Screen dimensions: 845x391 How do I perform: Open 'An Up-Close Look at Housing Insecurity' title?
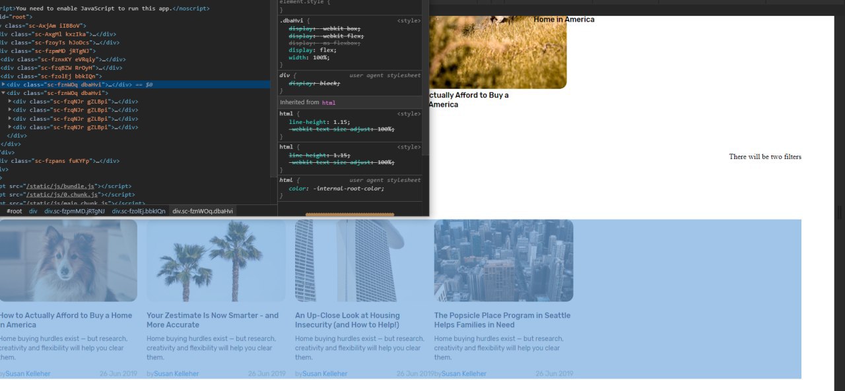347,320
